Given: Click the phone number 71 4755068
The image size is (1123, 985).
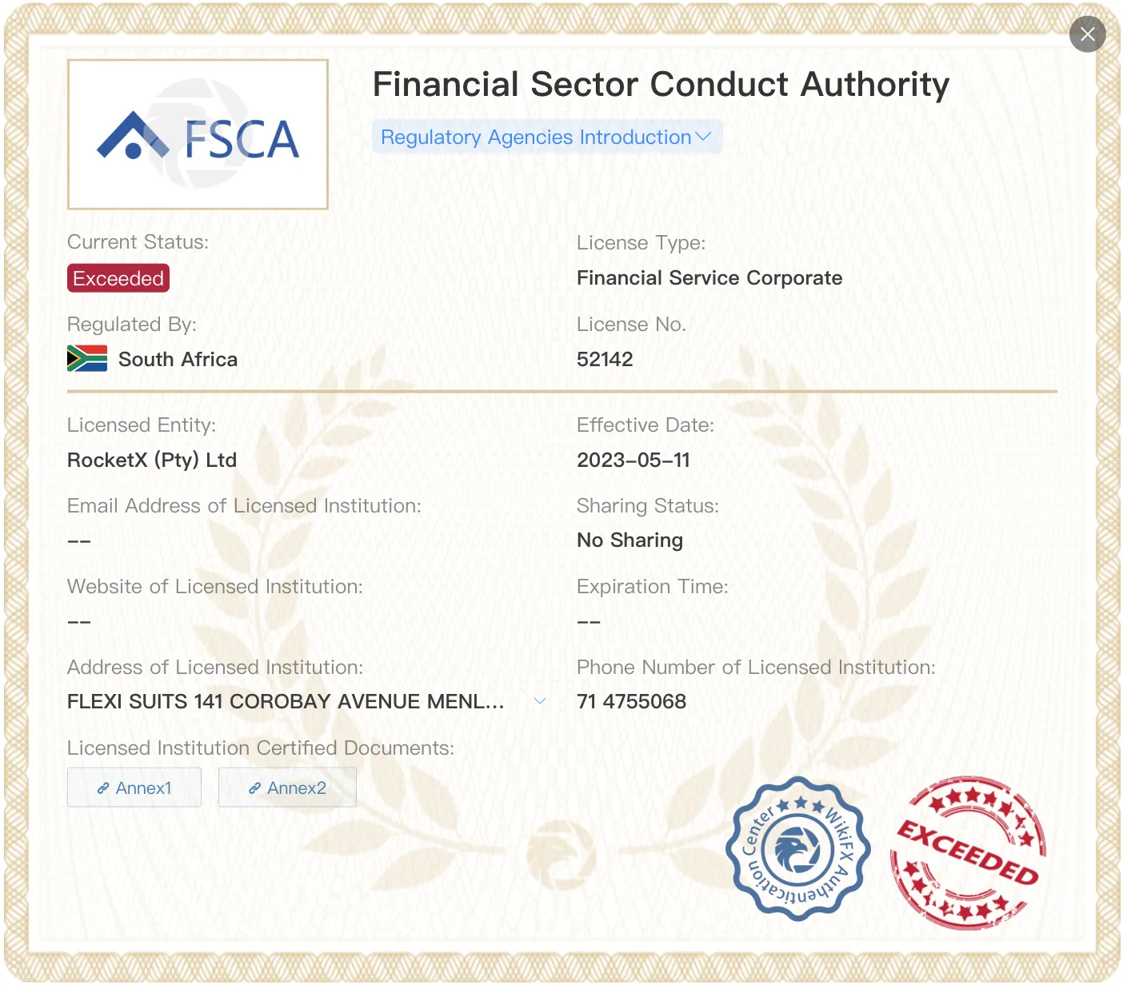Looking at the screenshot, I should pos(631,701).
